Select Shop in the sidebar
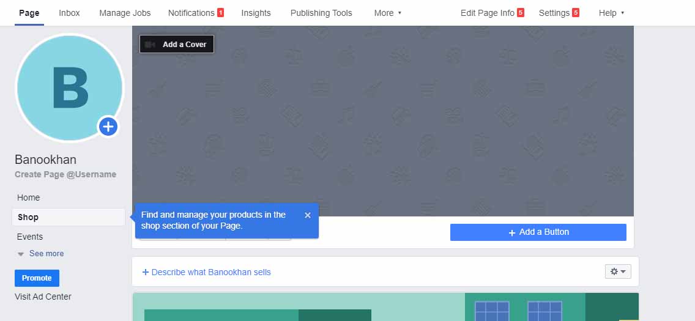The width and height of the screenshot is (695, 321). 69,217
